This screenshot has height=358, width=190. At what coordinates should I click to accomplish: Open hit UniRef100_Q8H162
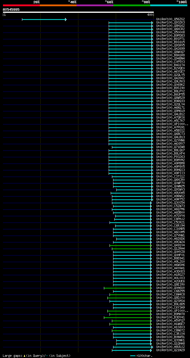click(x=170, y=26)
